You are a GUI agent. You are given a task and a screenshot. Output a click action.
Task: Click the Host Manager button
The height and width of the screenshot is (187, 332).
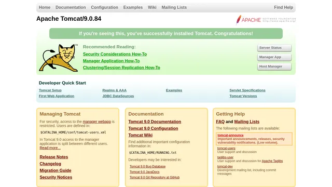[x=274, y=66]
